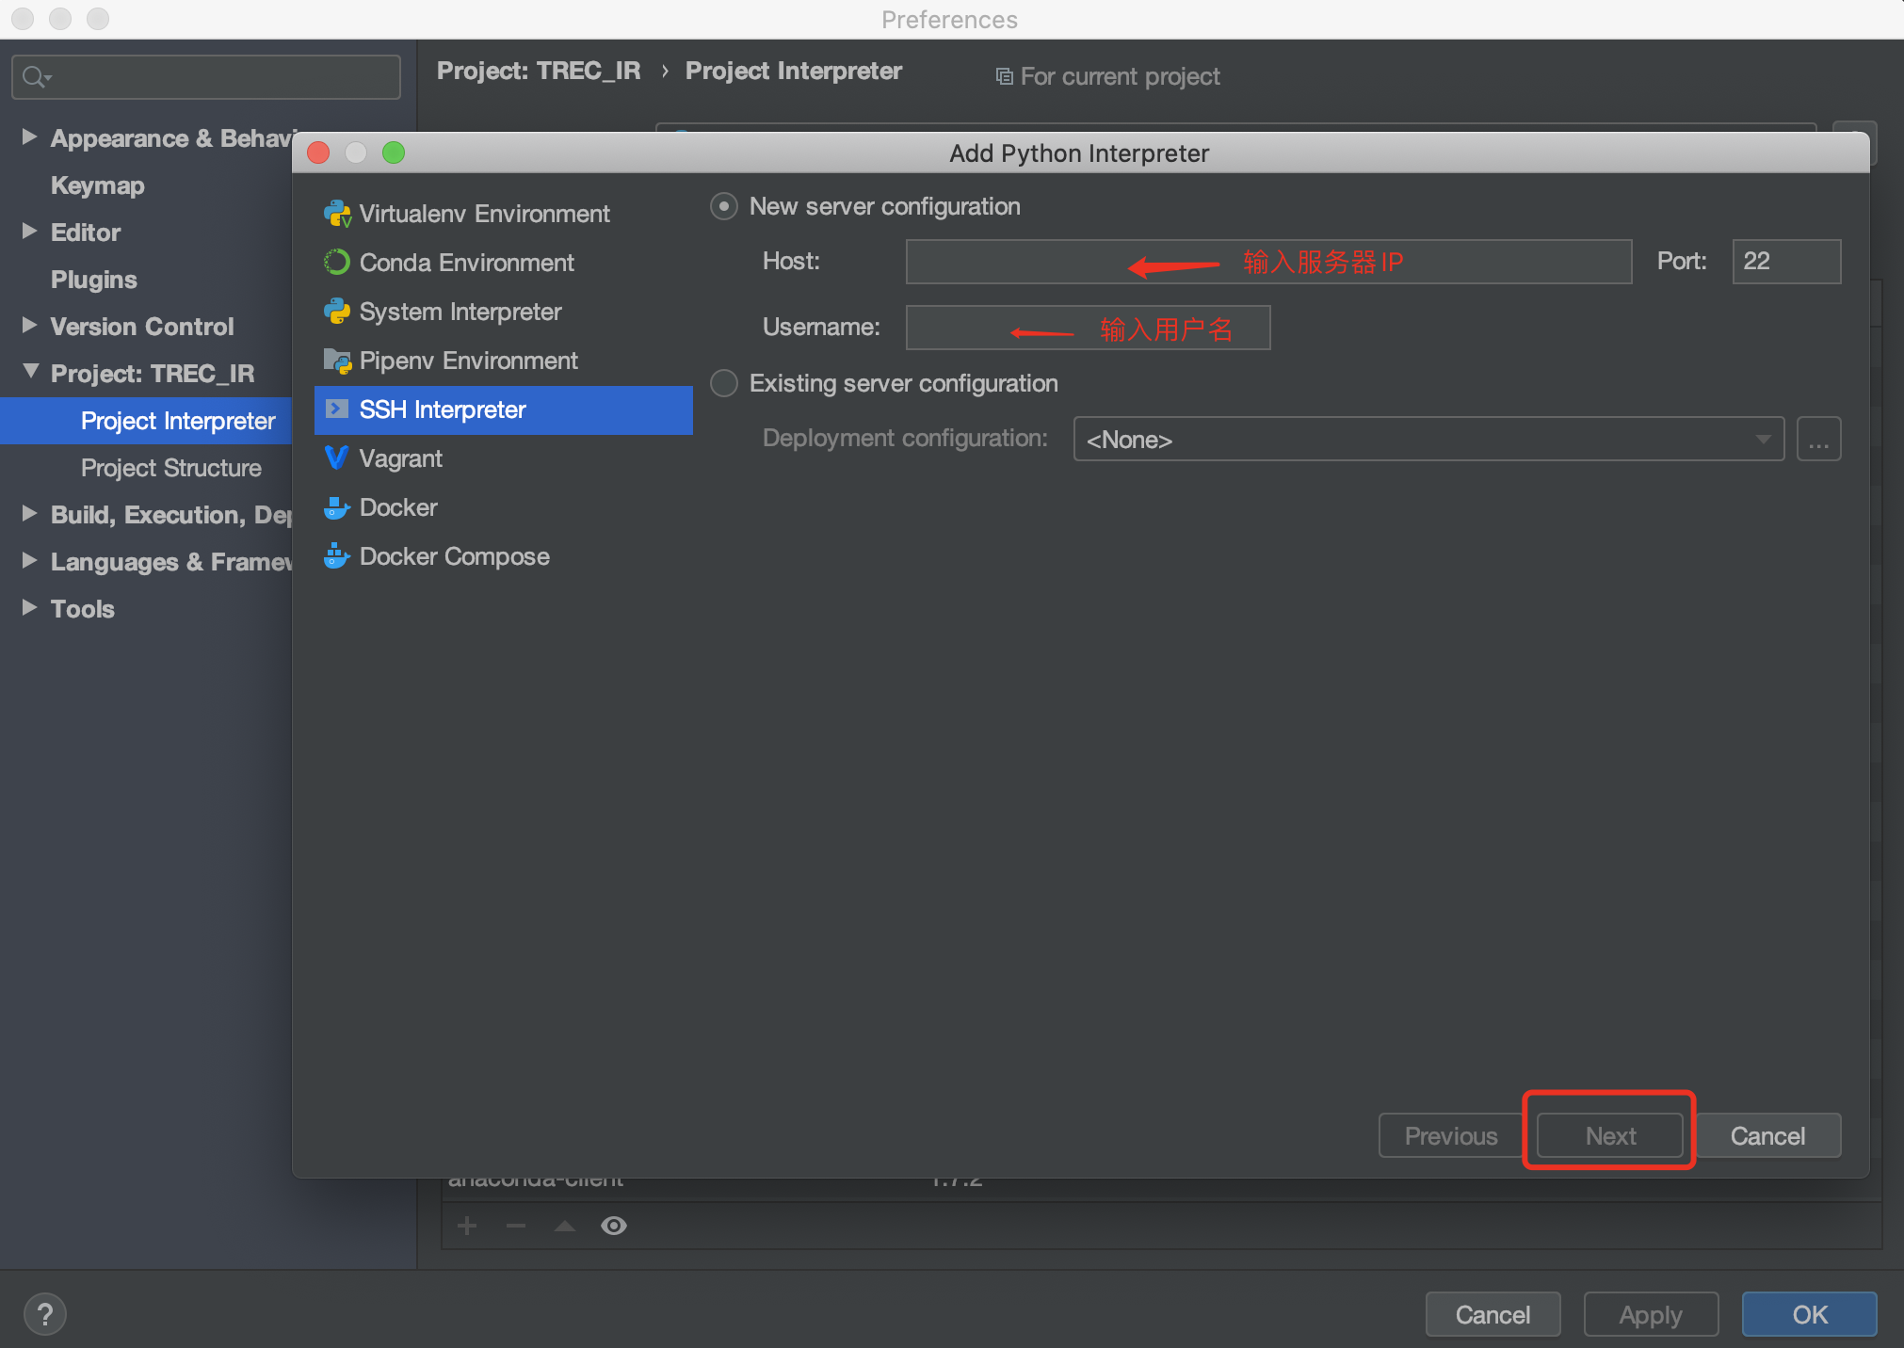The image size is (1904, 1348).
Task: Open help via the question mark icon
Action: [44, 1313]
